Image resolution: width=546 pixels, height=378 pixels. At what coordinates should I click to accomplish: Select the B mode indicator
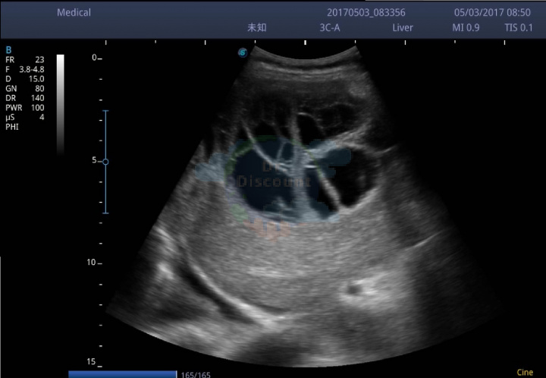click(x=8, y=50)
